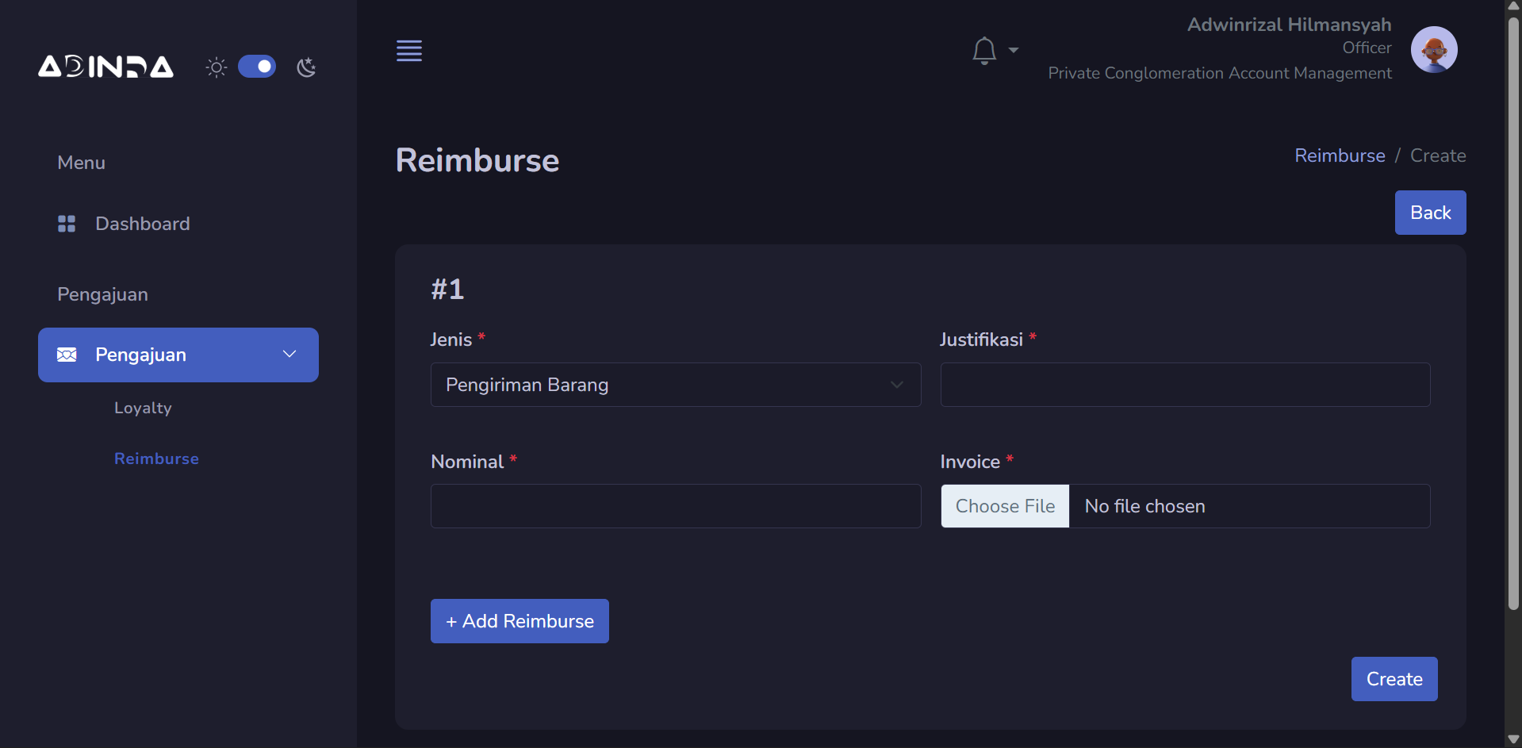Image resolution: width=1522 pixels, height=748 pixels.
Task: Click the ADINDA logo
Action: tap(105, 67)
